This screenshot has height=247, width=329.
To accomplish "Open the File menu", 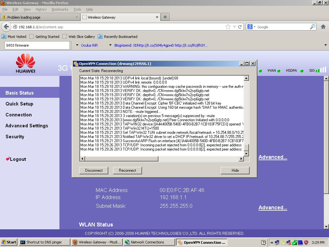I will [x=5, y=9].
